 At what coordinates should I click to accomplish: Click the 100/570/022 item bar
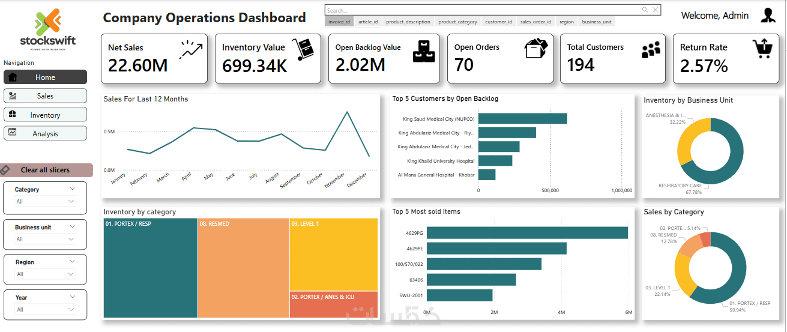tap(484, 264)
